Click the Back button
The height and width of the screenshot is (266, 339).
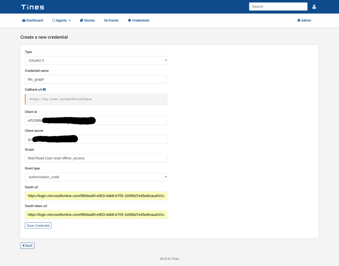[27, 246]
